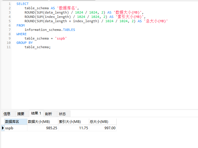Click the current row indicator arrow
198x148 pixels.
tap(3, 128)
